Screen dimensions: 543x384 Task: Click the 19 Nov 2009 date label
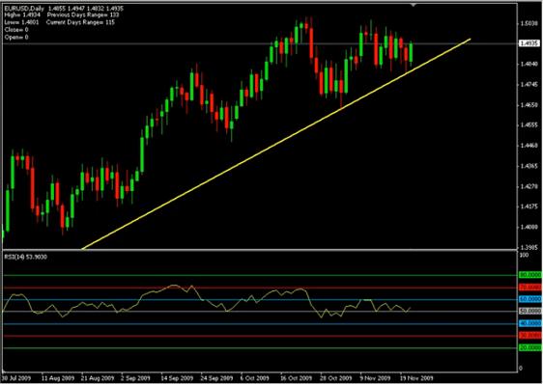[x=417, y=378]
